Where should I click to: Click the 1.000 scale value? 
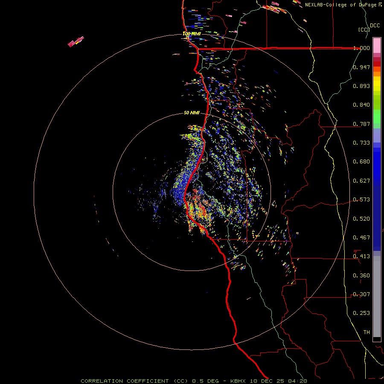(361, 48)
